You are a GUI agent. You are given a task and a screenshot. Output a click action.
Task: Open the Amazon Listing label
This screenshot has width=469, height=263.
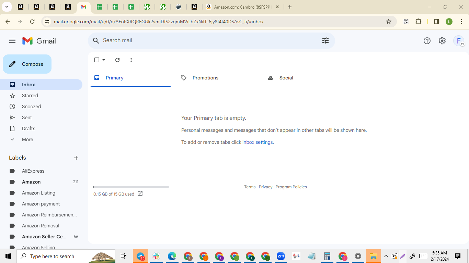[x=41, y=193]
